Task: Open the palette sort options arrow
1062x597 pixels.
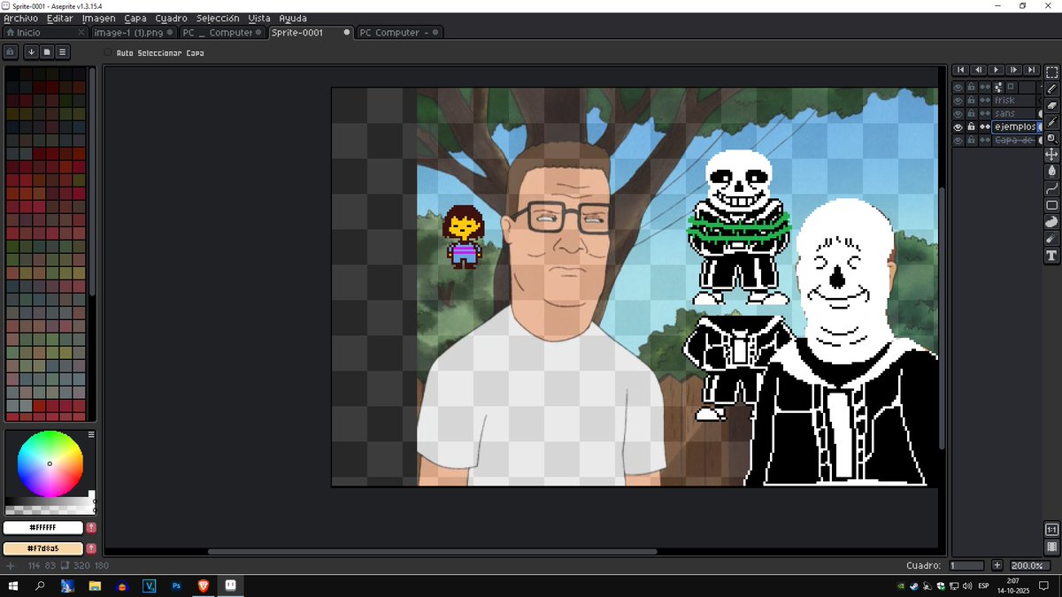Action: 31,52
